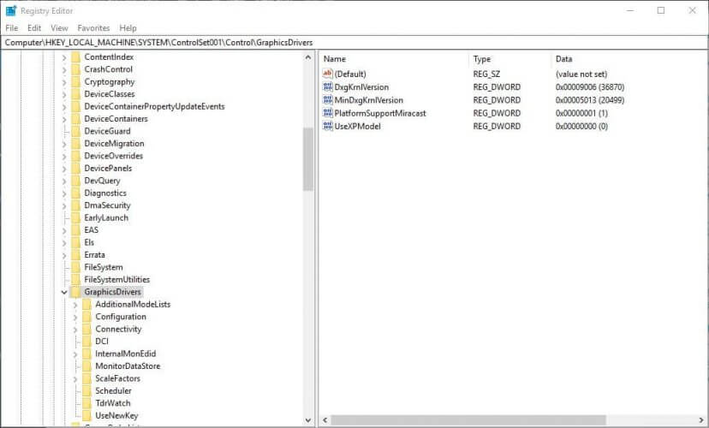This screenshot has width=709, height=428.
Task: Expand the CrashControl key
Action: tap(64, 69)
